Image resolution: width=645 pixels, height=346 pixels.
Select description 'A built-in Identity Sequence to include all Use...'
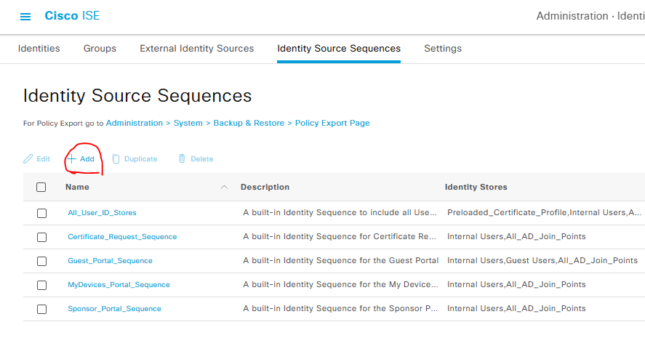[340, 213]
